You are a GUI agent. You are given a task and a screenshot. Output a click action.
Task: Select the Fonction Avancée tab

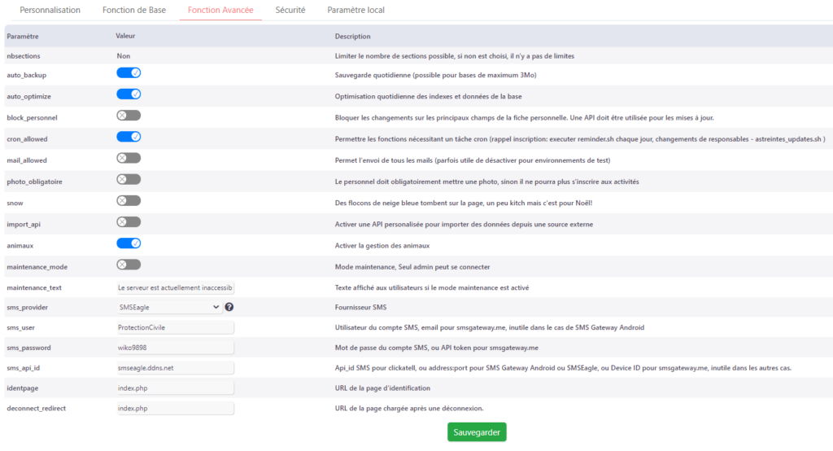click(x=220, y=10)
